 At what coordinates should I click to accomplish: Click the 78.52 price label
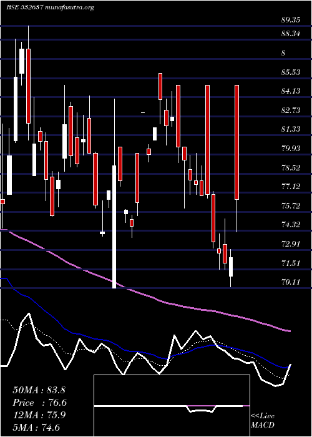290,167
